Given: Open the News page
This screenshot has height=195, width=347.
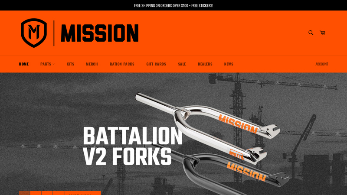Looking at the screenshot, I should pos(229,64).
